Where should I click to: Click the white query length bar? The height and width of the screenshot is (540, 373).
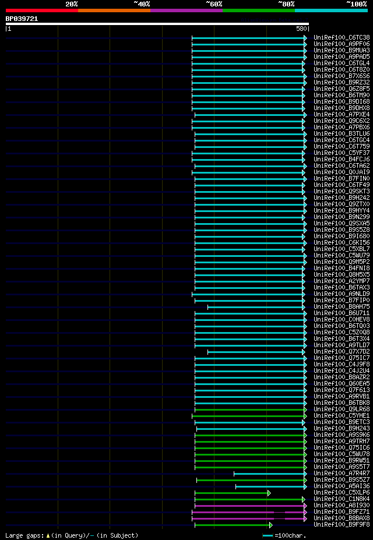[x=157, y=24]
